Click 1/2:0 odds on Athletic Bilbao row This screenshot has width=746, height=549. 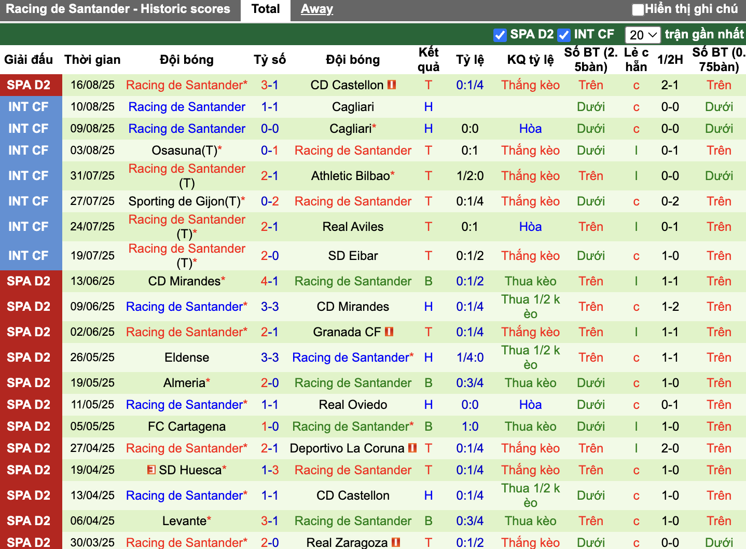(470, 176)
